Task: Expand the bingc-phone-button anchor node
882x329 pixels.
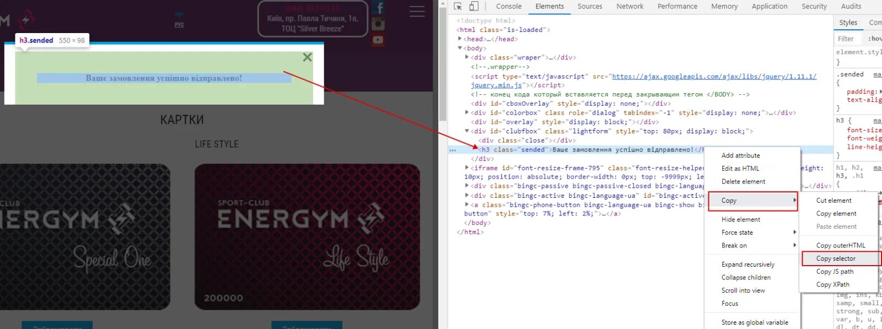Action: (467, 204)
